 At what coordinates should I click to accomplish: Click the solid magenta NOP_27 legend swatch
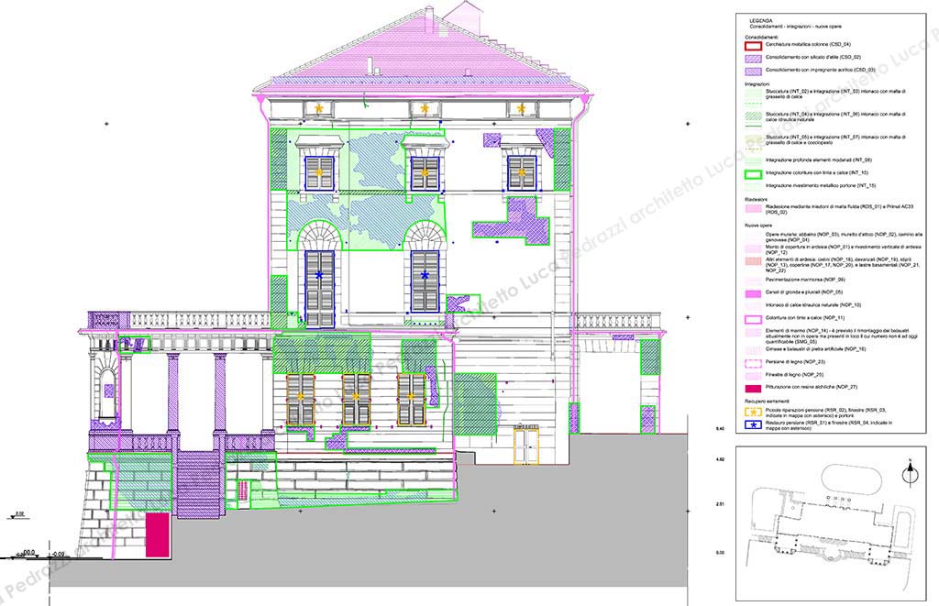(753, 388)
